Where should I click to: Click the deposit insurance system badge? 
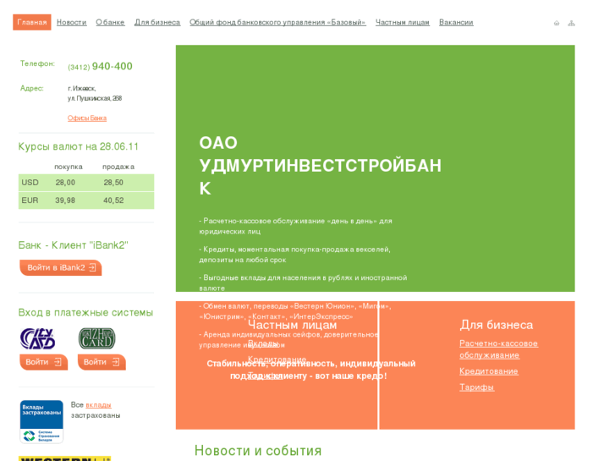click(41, 422)
